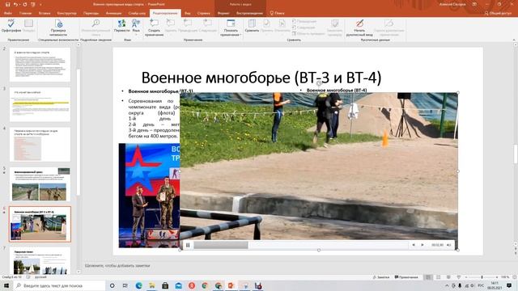Click the Поиск tell-me search box

pyautogui.click(x=277, y=13)
